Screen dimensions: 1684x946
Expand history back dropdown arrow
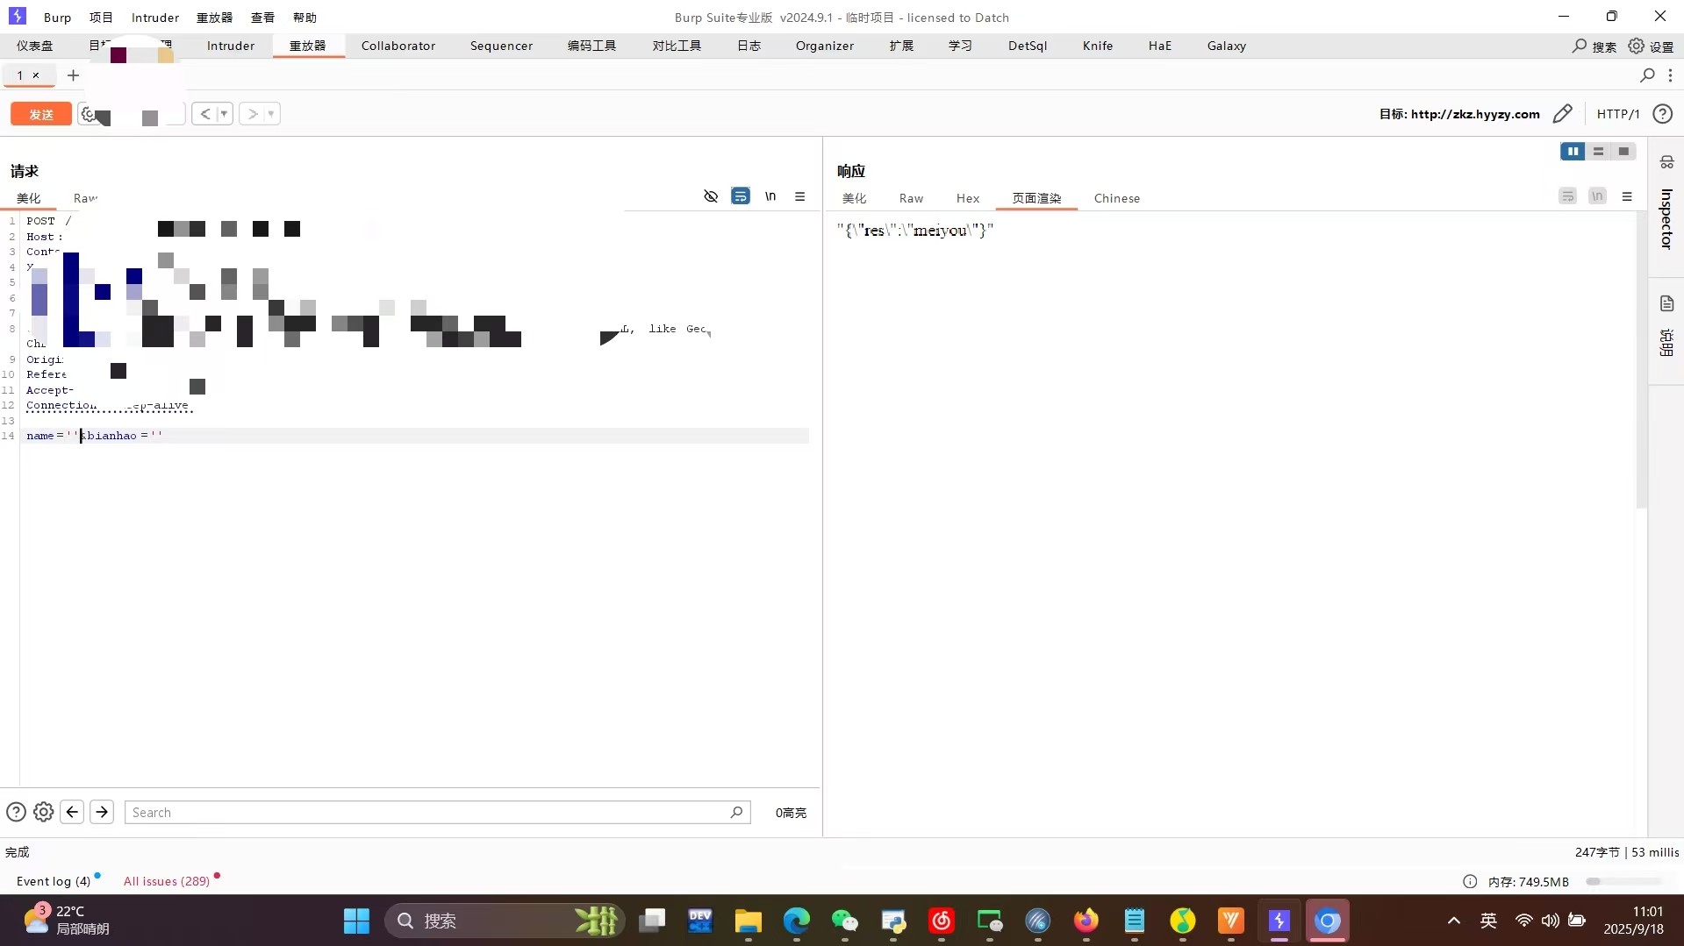tap(225, 114)
